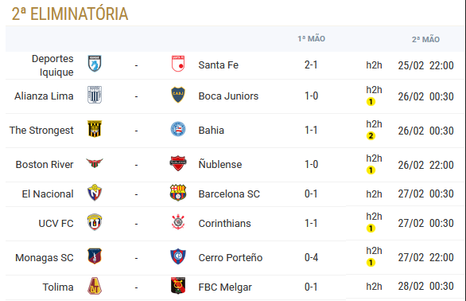Viewport: 466px width, 301px height.
Task: Select the FBC Melgar crest
Action: coord(178,286)
